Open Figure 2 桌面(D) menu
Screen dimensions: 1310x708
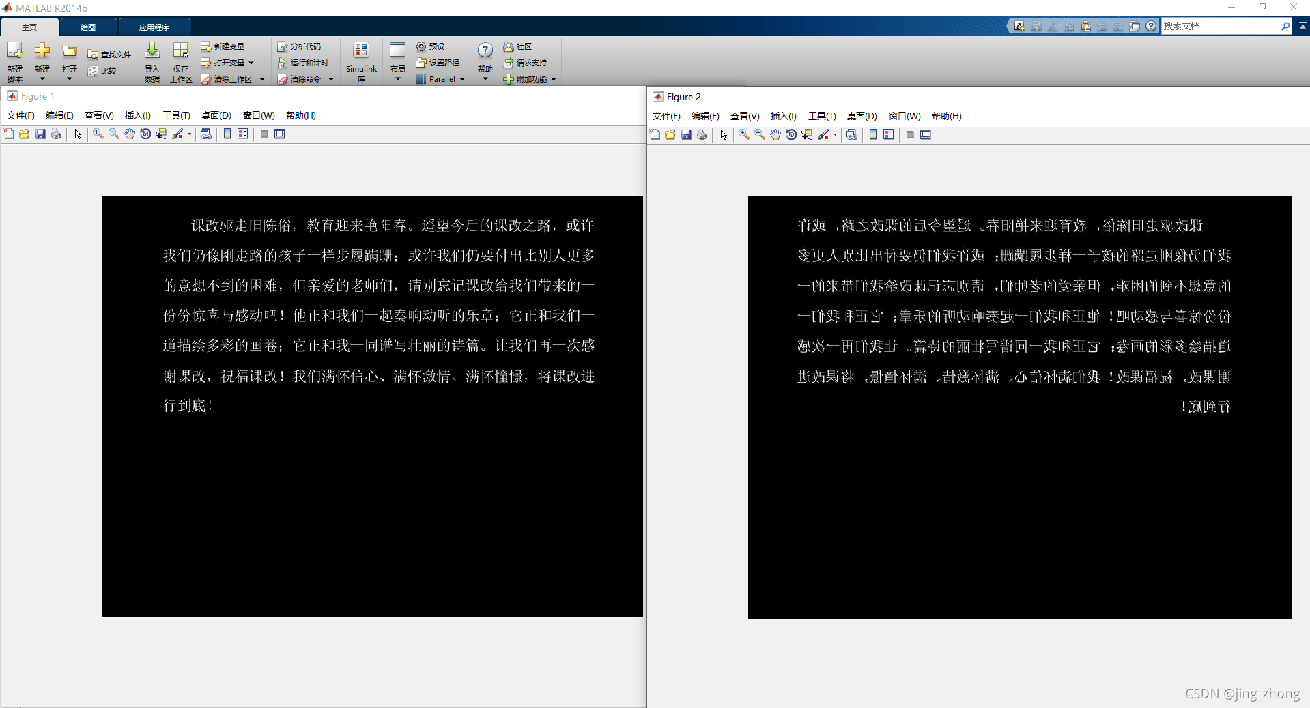coord(862,116)
